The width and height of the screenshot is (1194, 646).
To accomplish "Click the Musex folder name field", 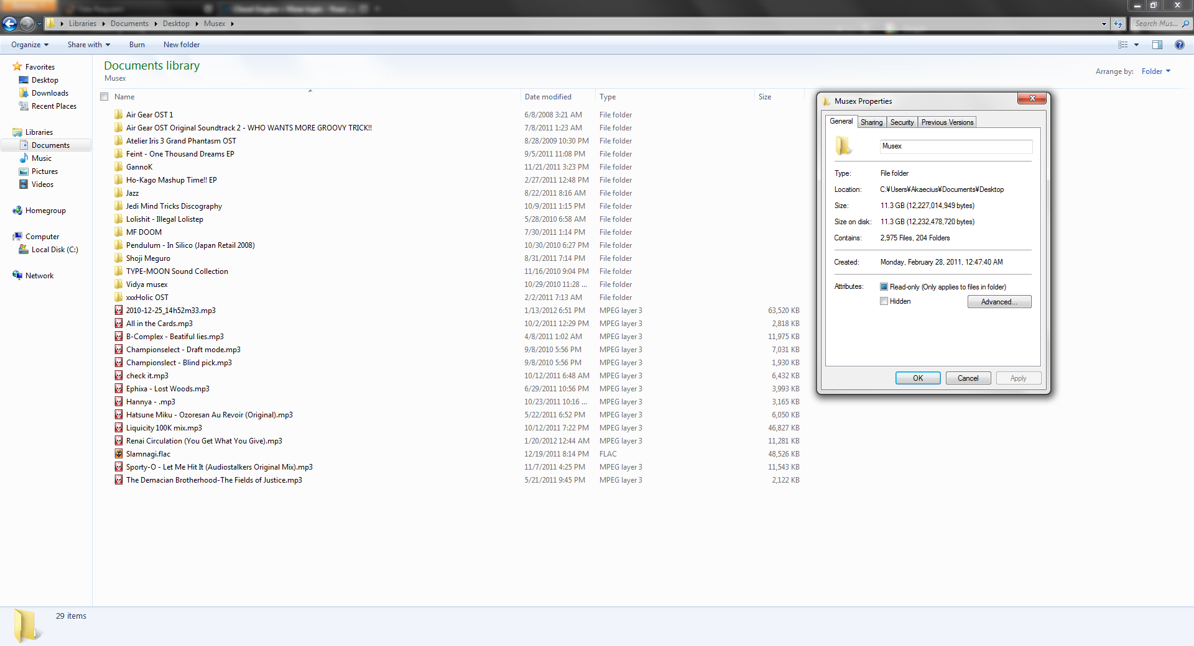I will click(956, 147).
